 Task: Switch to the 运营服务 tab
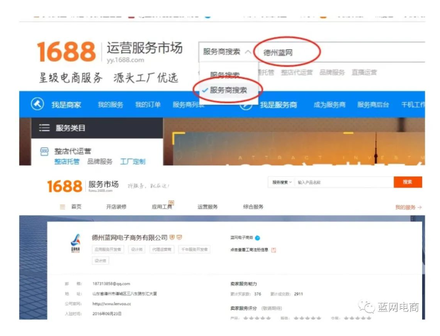(x=207, y=207)
